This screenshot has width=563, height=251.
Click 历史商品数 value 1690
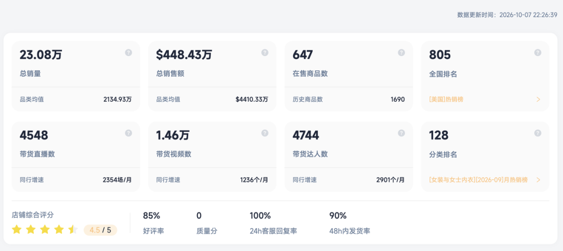397,99
